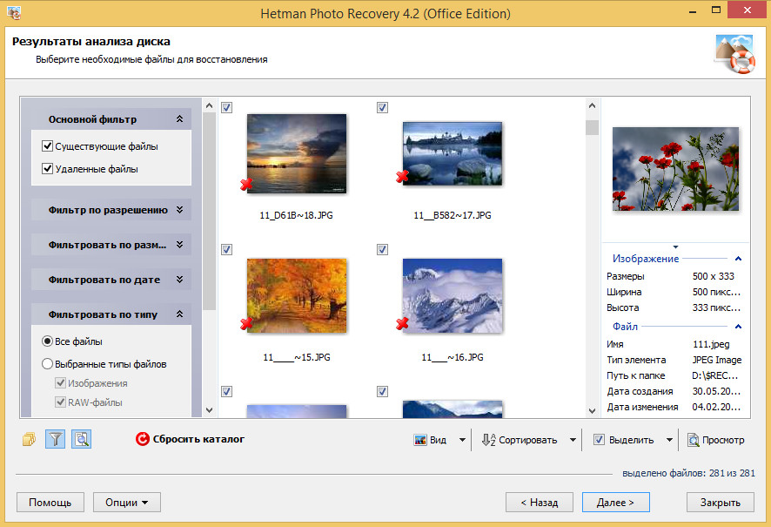Open the Вид view mode button
This screenshot has height=527, width=771.
coord(431,440)
